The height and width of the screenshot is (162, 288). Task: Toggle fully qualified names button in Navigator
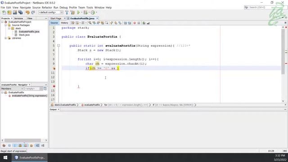coord(31,145)
